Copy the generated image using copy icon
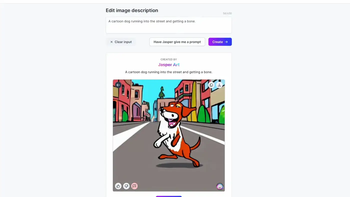 point(211,85)
